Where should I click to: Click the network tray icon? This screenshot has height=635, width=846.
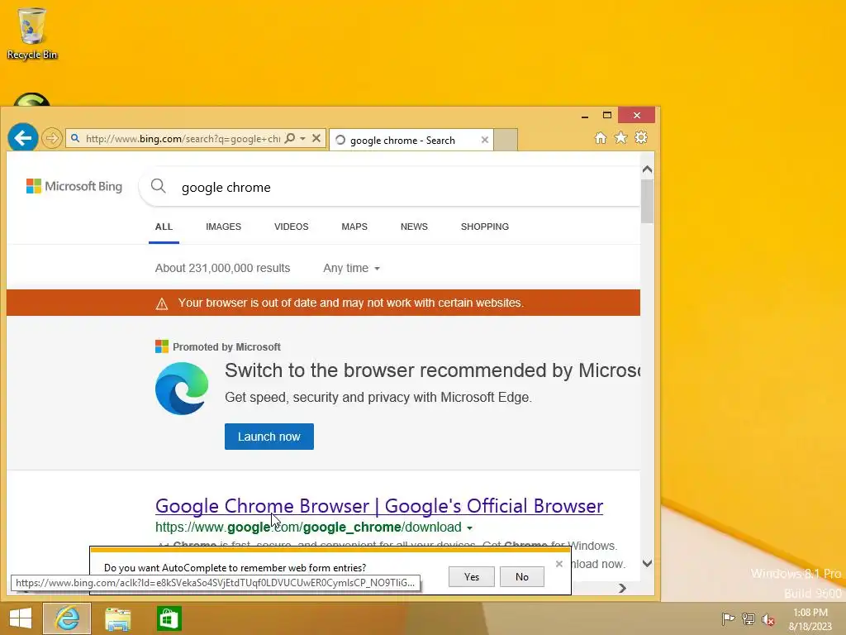(x=749, y=618)
